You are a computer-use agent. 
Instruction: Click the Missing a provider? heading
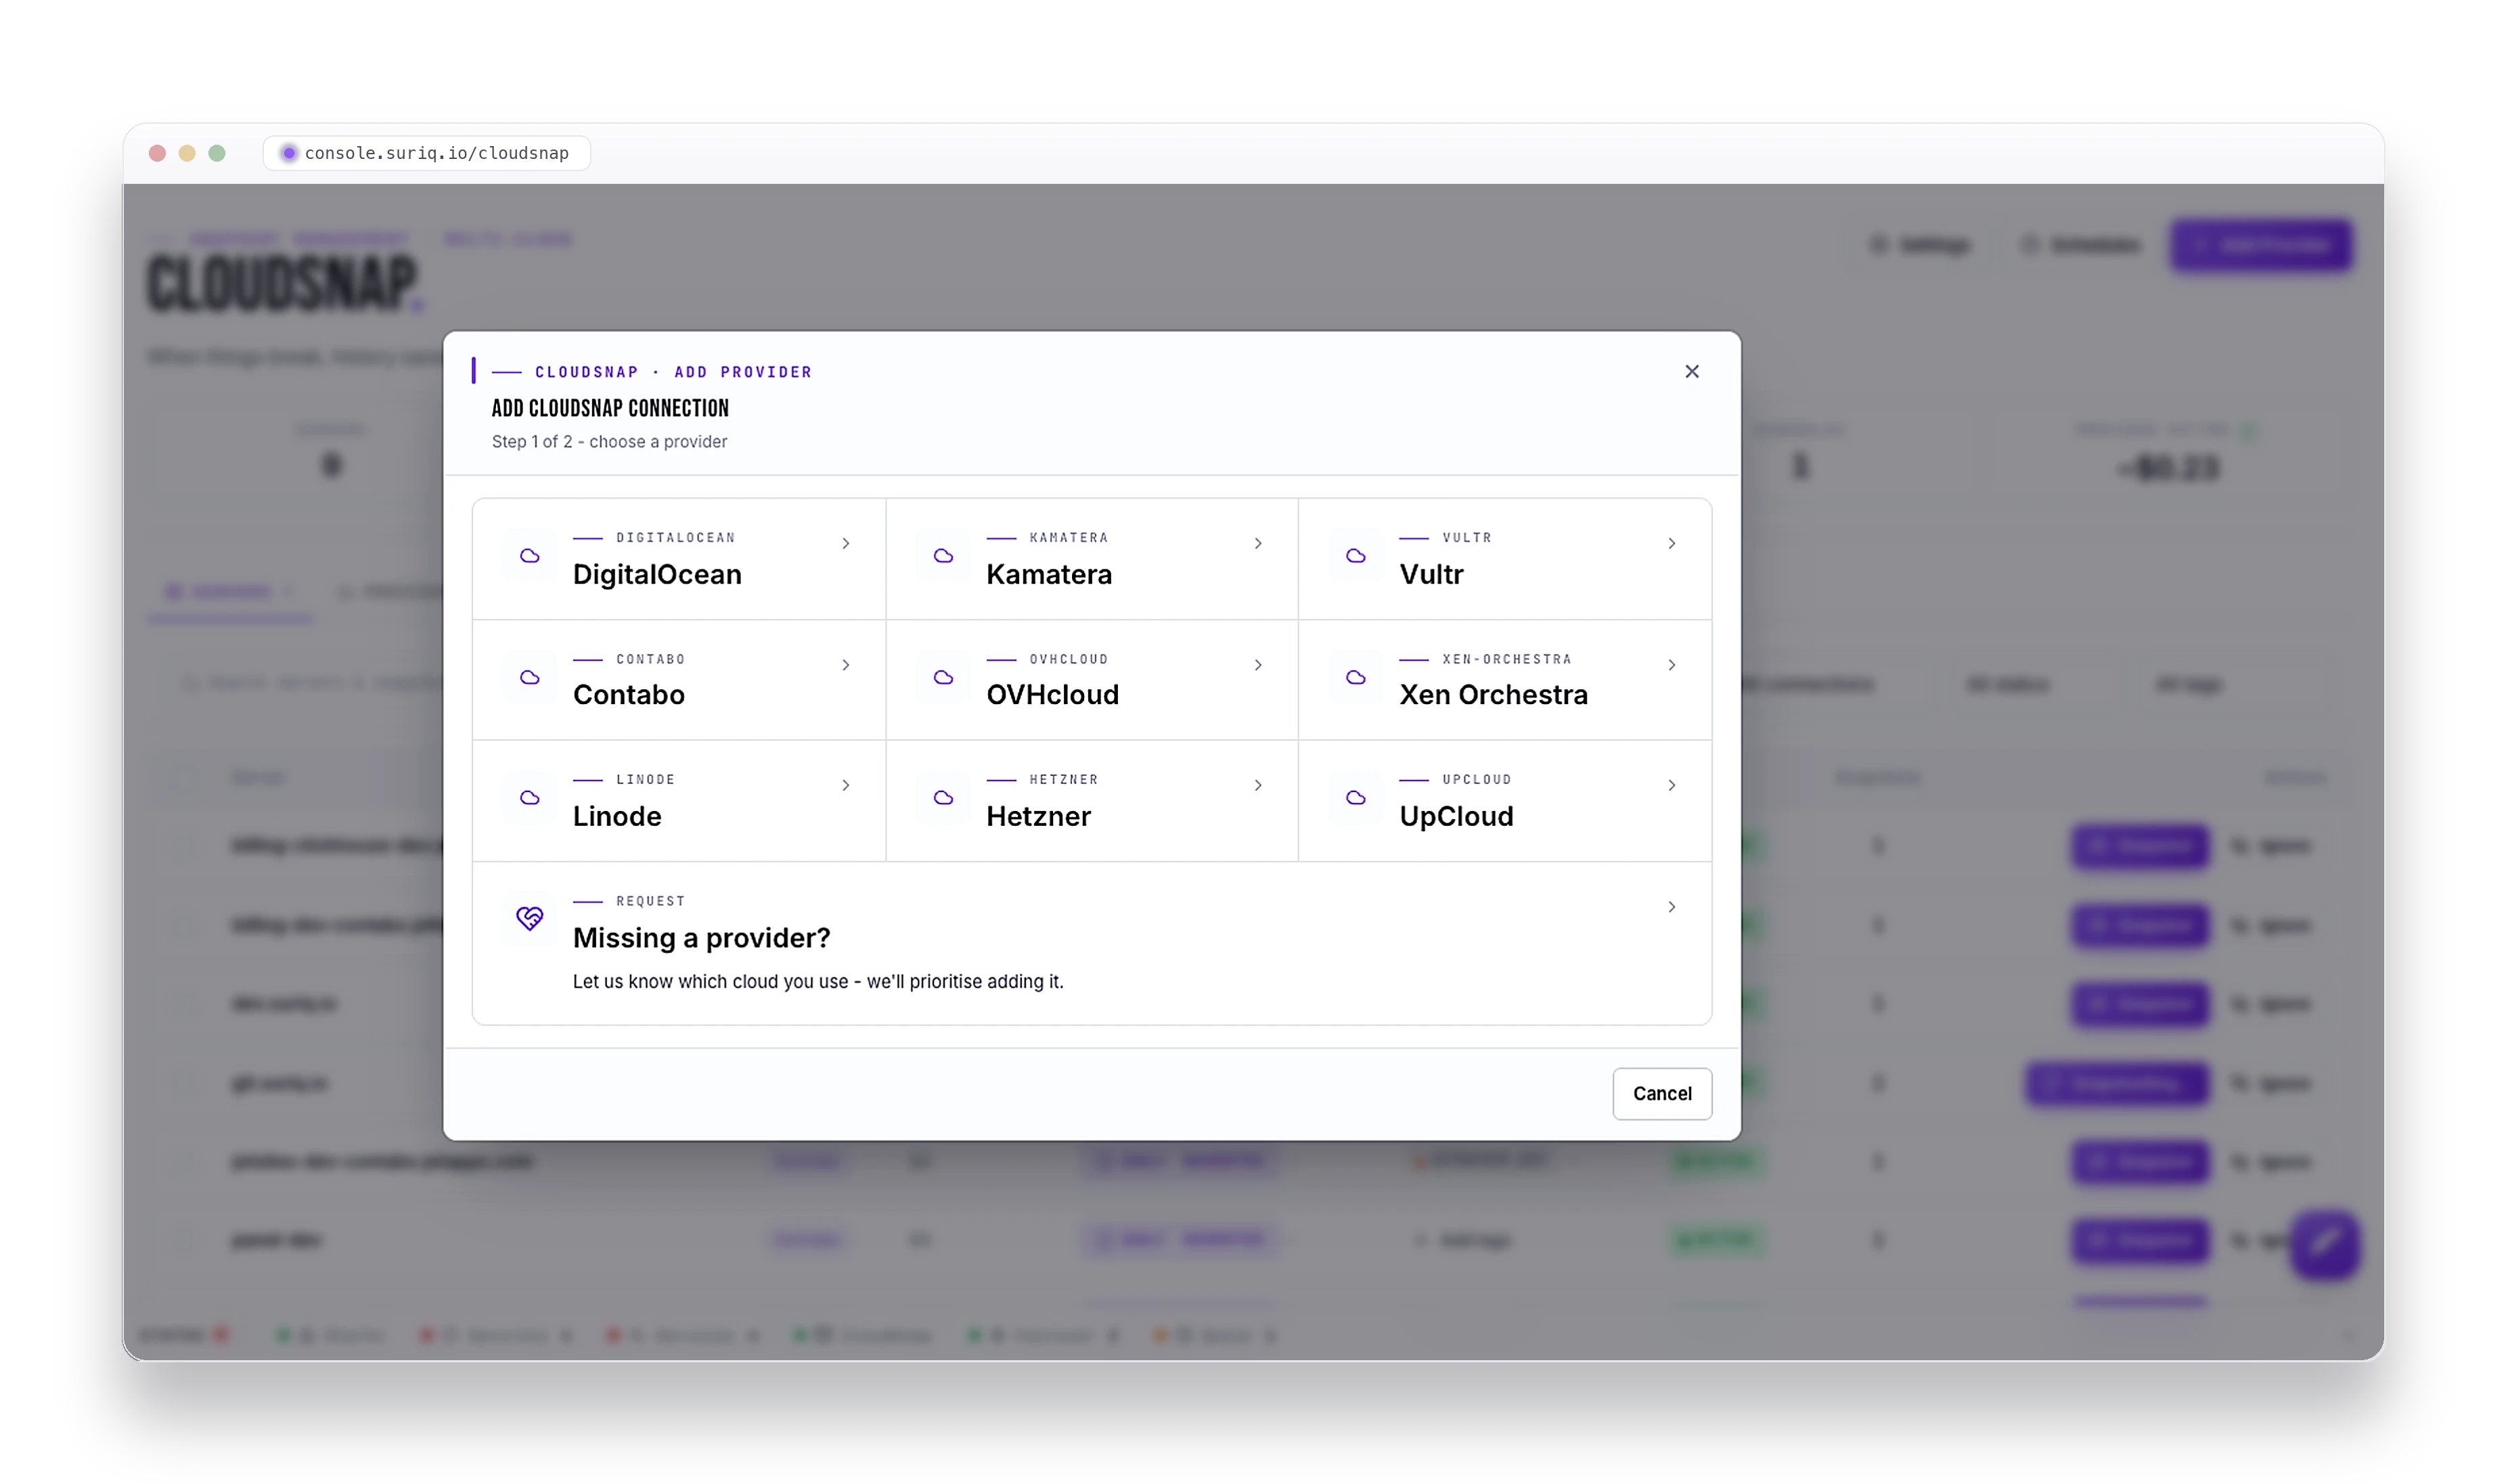701,938
